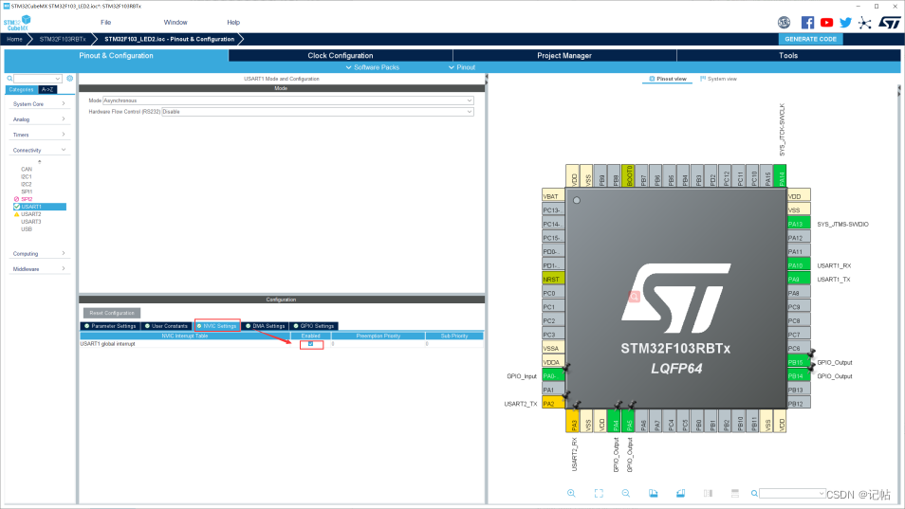
Task: Click the zoom out icon below pinout
Action: click(626, 494)
